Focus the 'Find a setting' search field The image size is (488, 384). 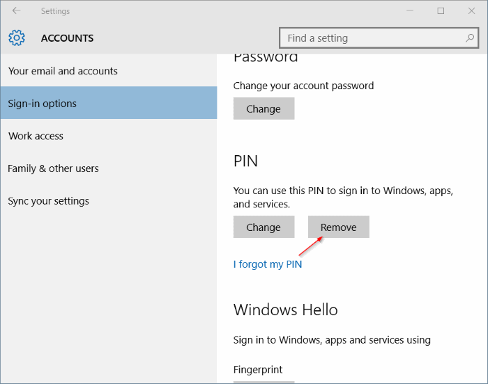pyautogui.click(x=369, y=38)
